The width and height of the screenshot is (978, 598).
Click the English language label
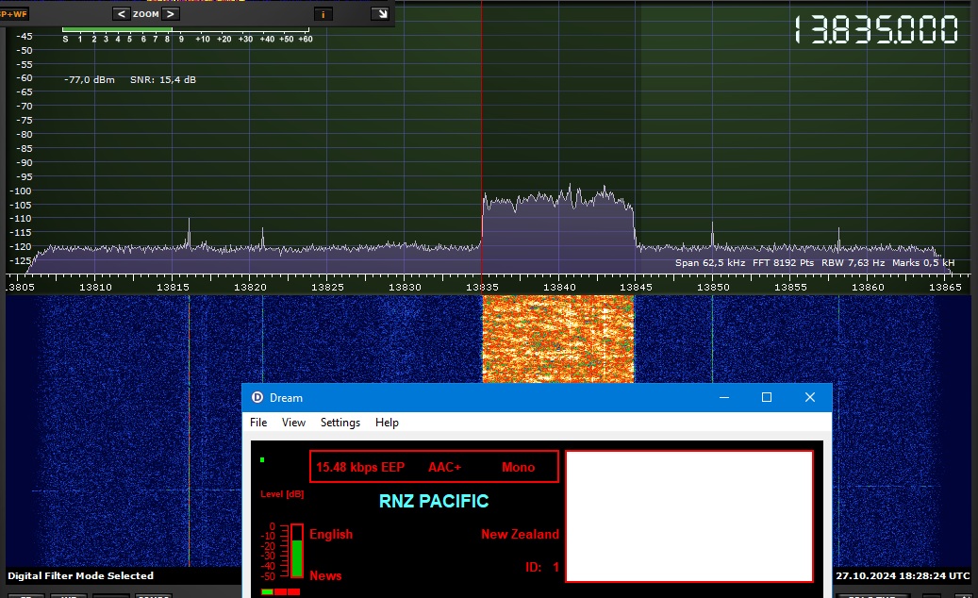click(331, 535)
